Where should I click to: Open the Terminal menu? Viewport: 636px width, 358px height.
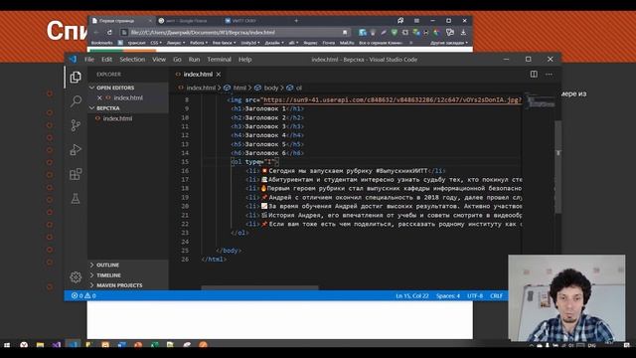click(219, 60)
